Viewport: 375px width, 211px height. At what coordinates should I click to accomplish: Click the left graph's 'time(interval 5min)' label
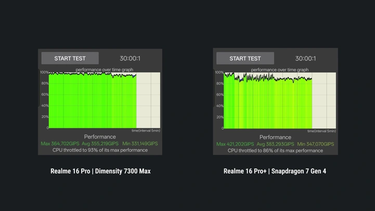click(x=146, y=130)
